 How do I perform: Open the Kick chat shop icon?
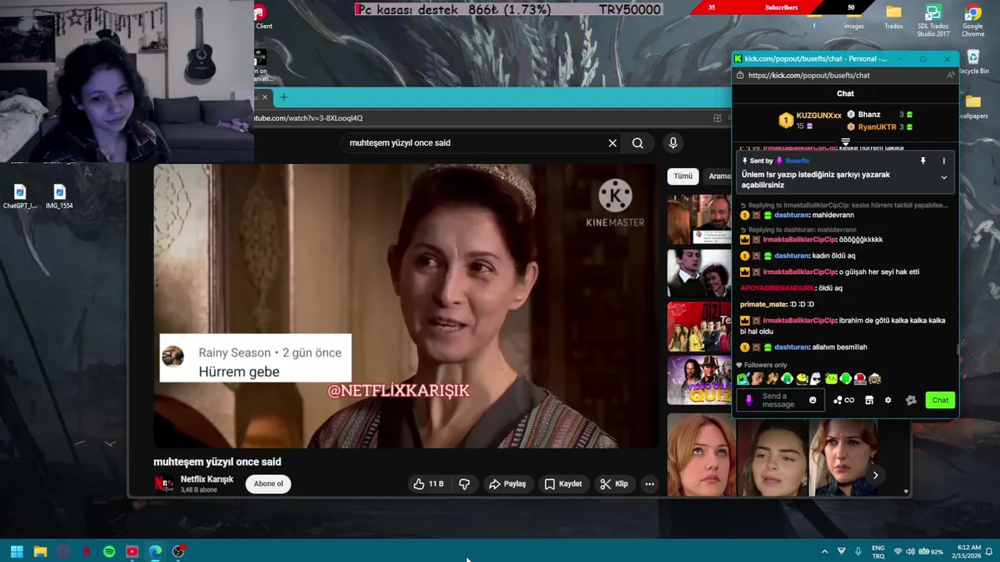point(869,400)
